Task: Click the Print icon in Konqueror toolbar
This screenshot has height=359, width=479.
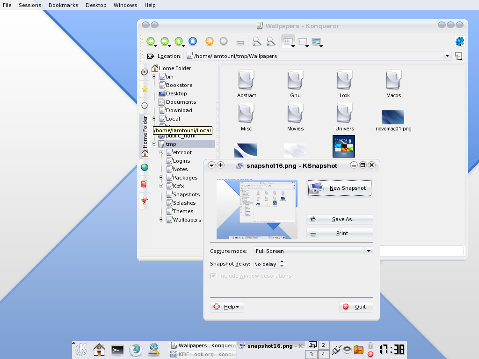Action: (240, 42)
